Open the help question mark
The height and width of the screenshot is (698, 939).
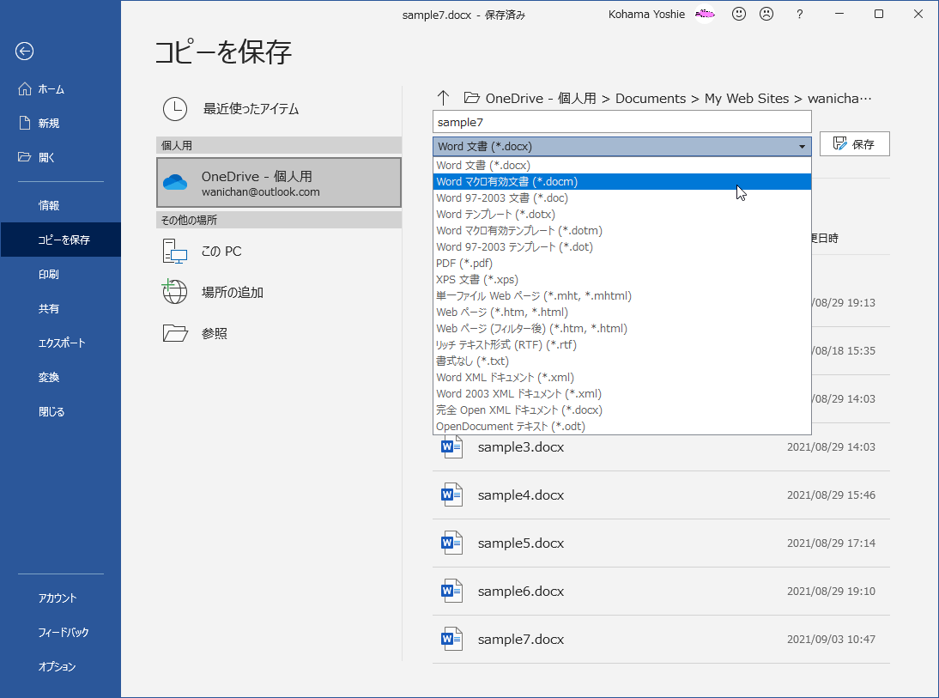[x=799, y=15]
